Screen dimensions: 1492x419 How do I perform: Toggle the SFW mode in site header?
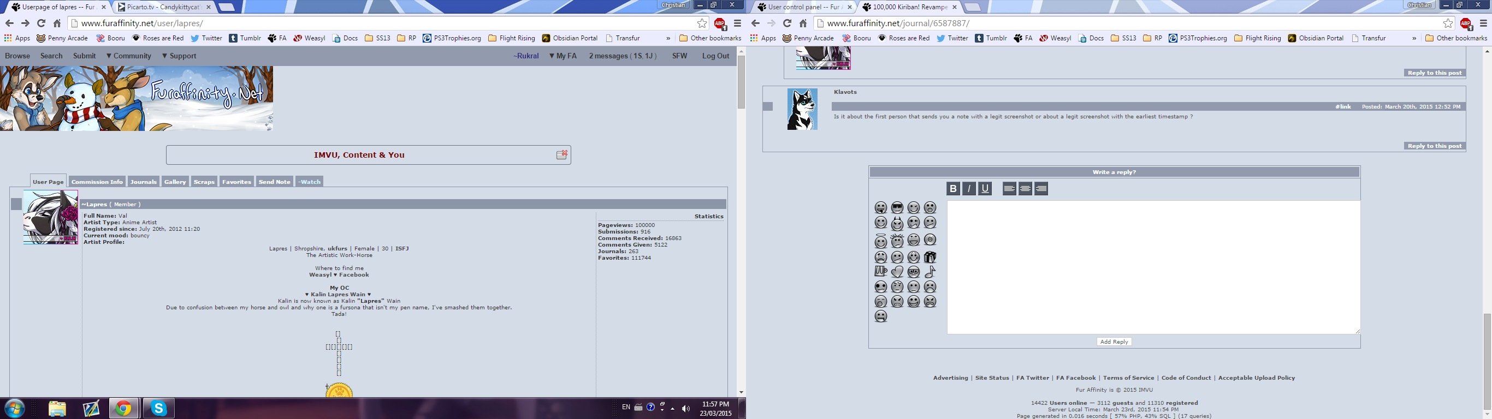point(679,56)
